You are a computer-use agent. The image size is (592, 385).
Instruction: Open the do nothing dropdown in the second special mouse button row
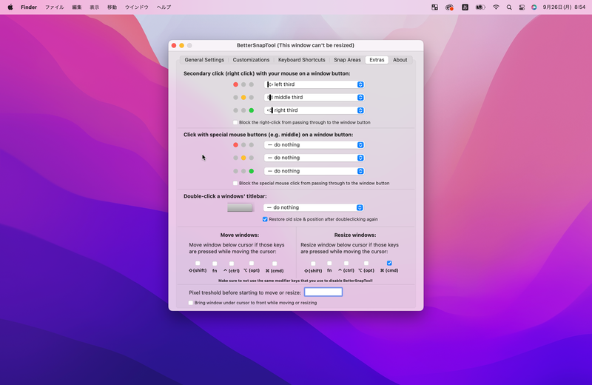pyautogui.click(x=314, y=158)
